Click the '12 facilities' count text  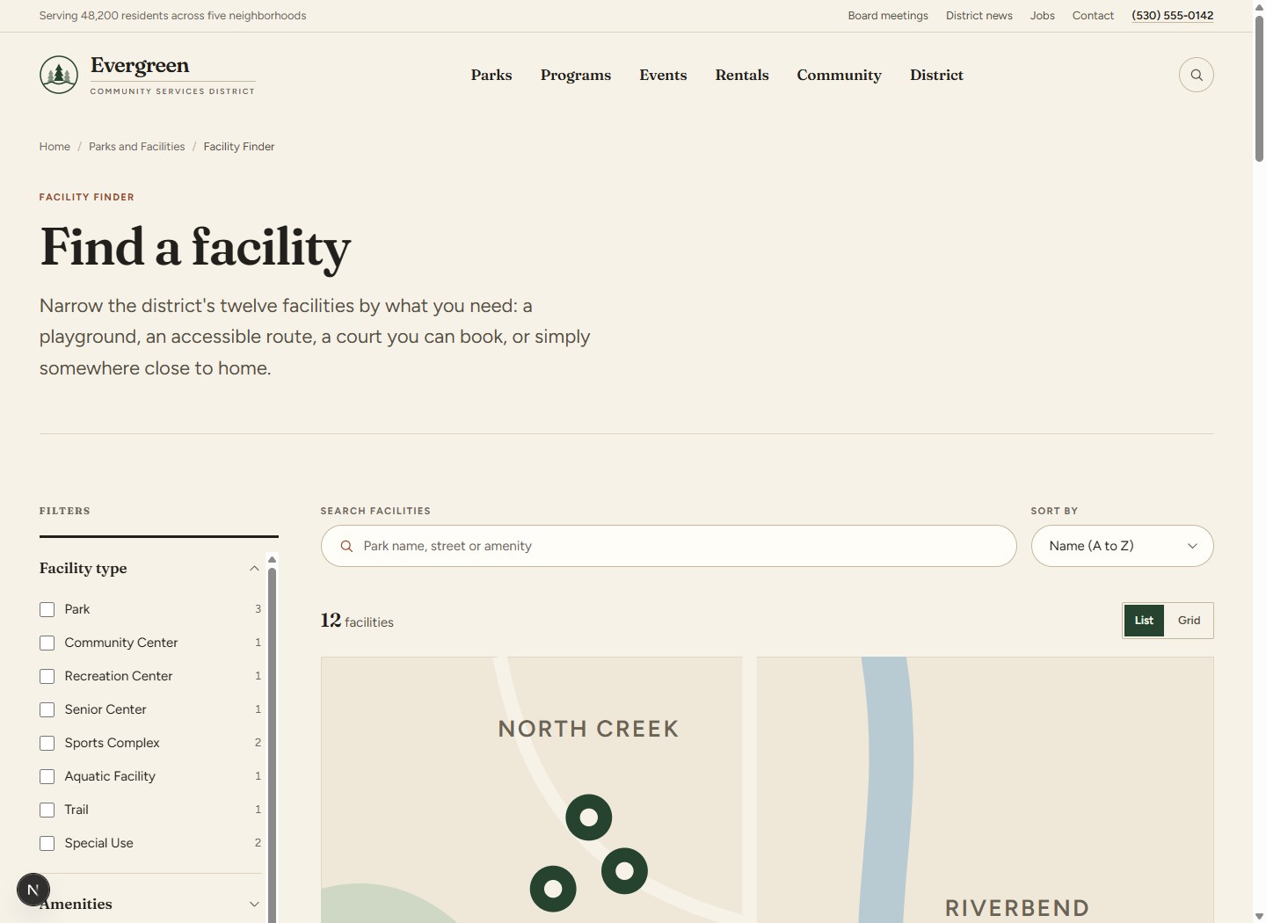(x=357, y=621)
